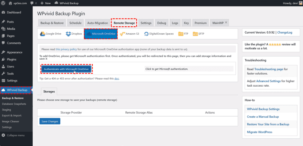Choose Amazon S3 storage option
303x146 pixels.
[x=129, y=34]
